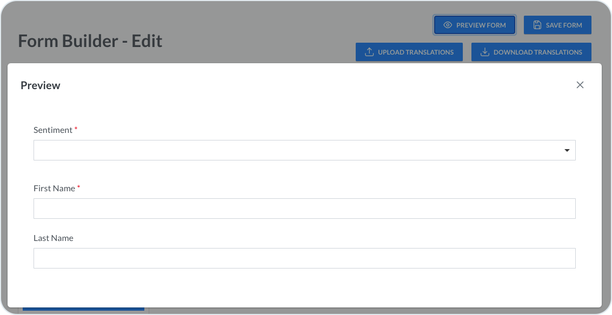Select the Download Translations button text
The width and height of the screenshot is (612, 315).
[x=537, y=52]
